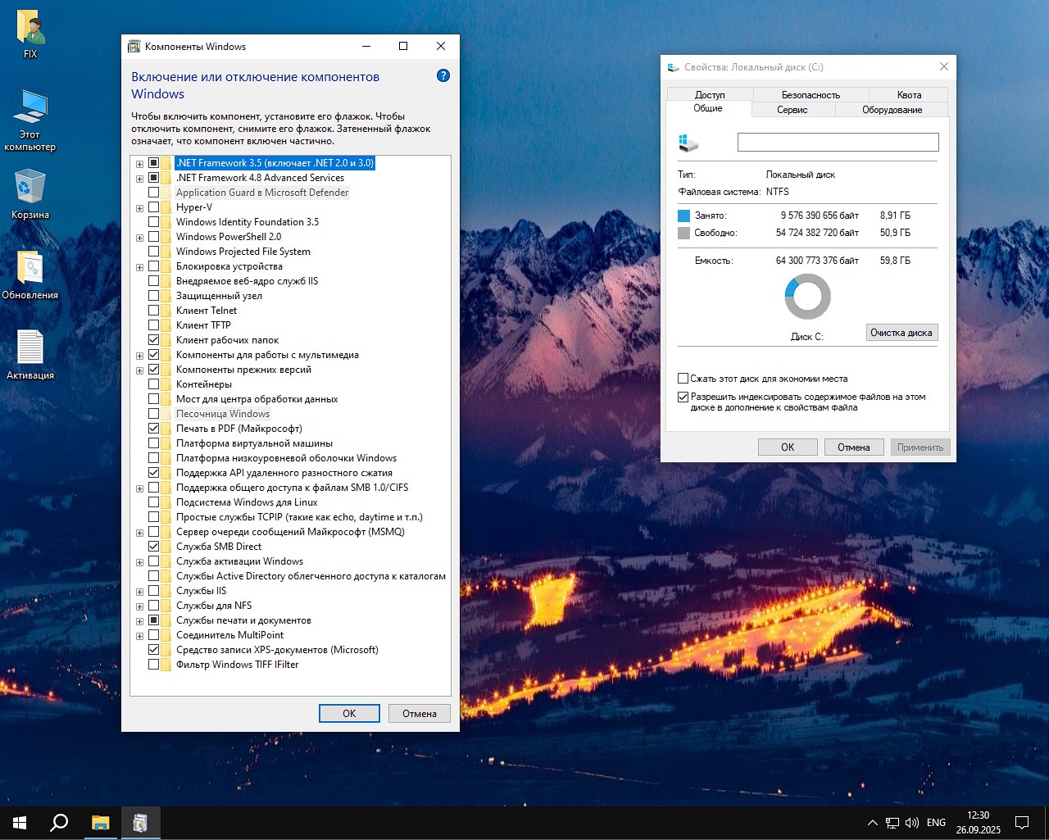Click OK in Компоненты Windows dialog
The image size is (1049, 840).
click(349, 714)
